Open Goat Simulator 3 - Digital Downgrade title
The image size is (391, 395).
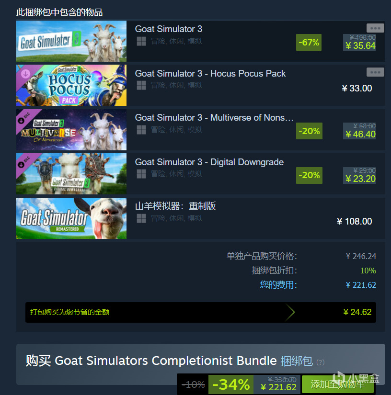209,162
